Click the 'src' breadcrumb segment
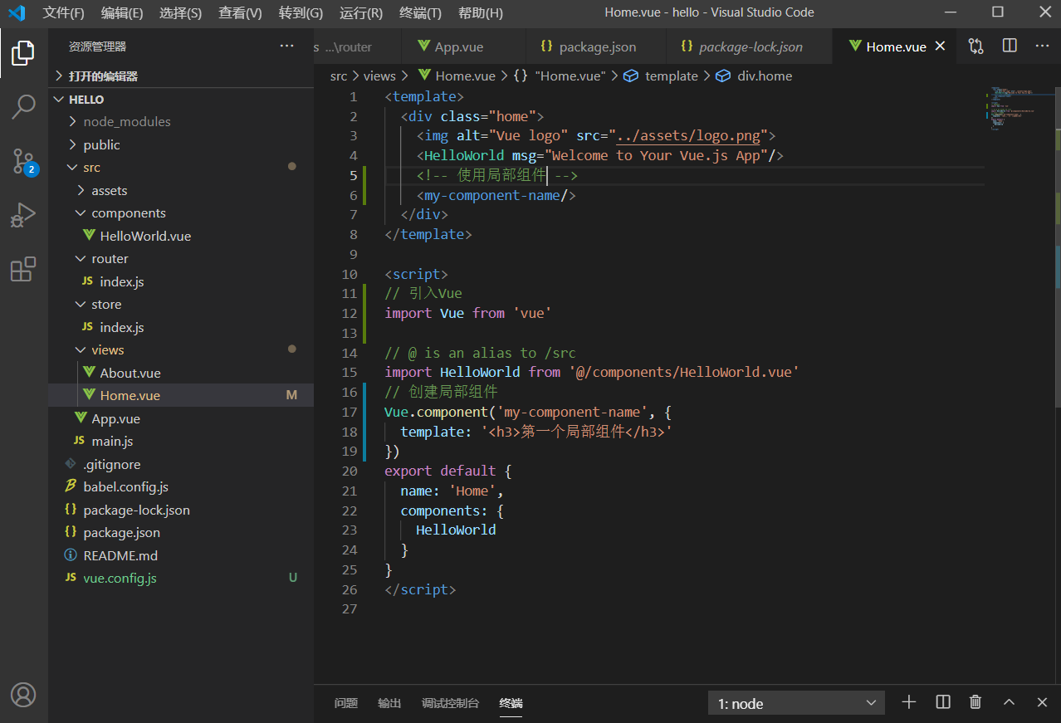 [339, 76]
